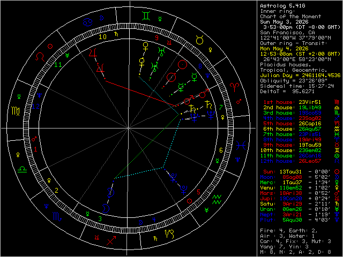Click the 'Sun May 3, 2026' date
Viewport: 343px width, 257px height.
click(x=284, y=22)
